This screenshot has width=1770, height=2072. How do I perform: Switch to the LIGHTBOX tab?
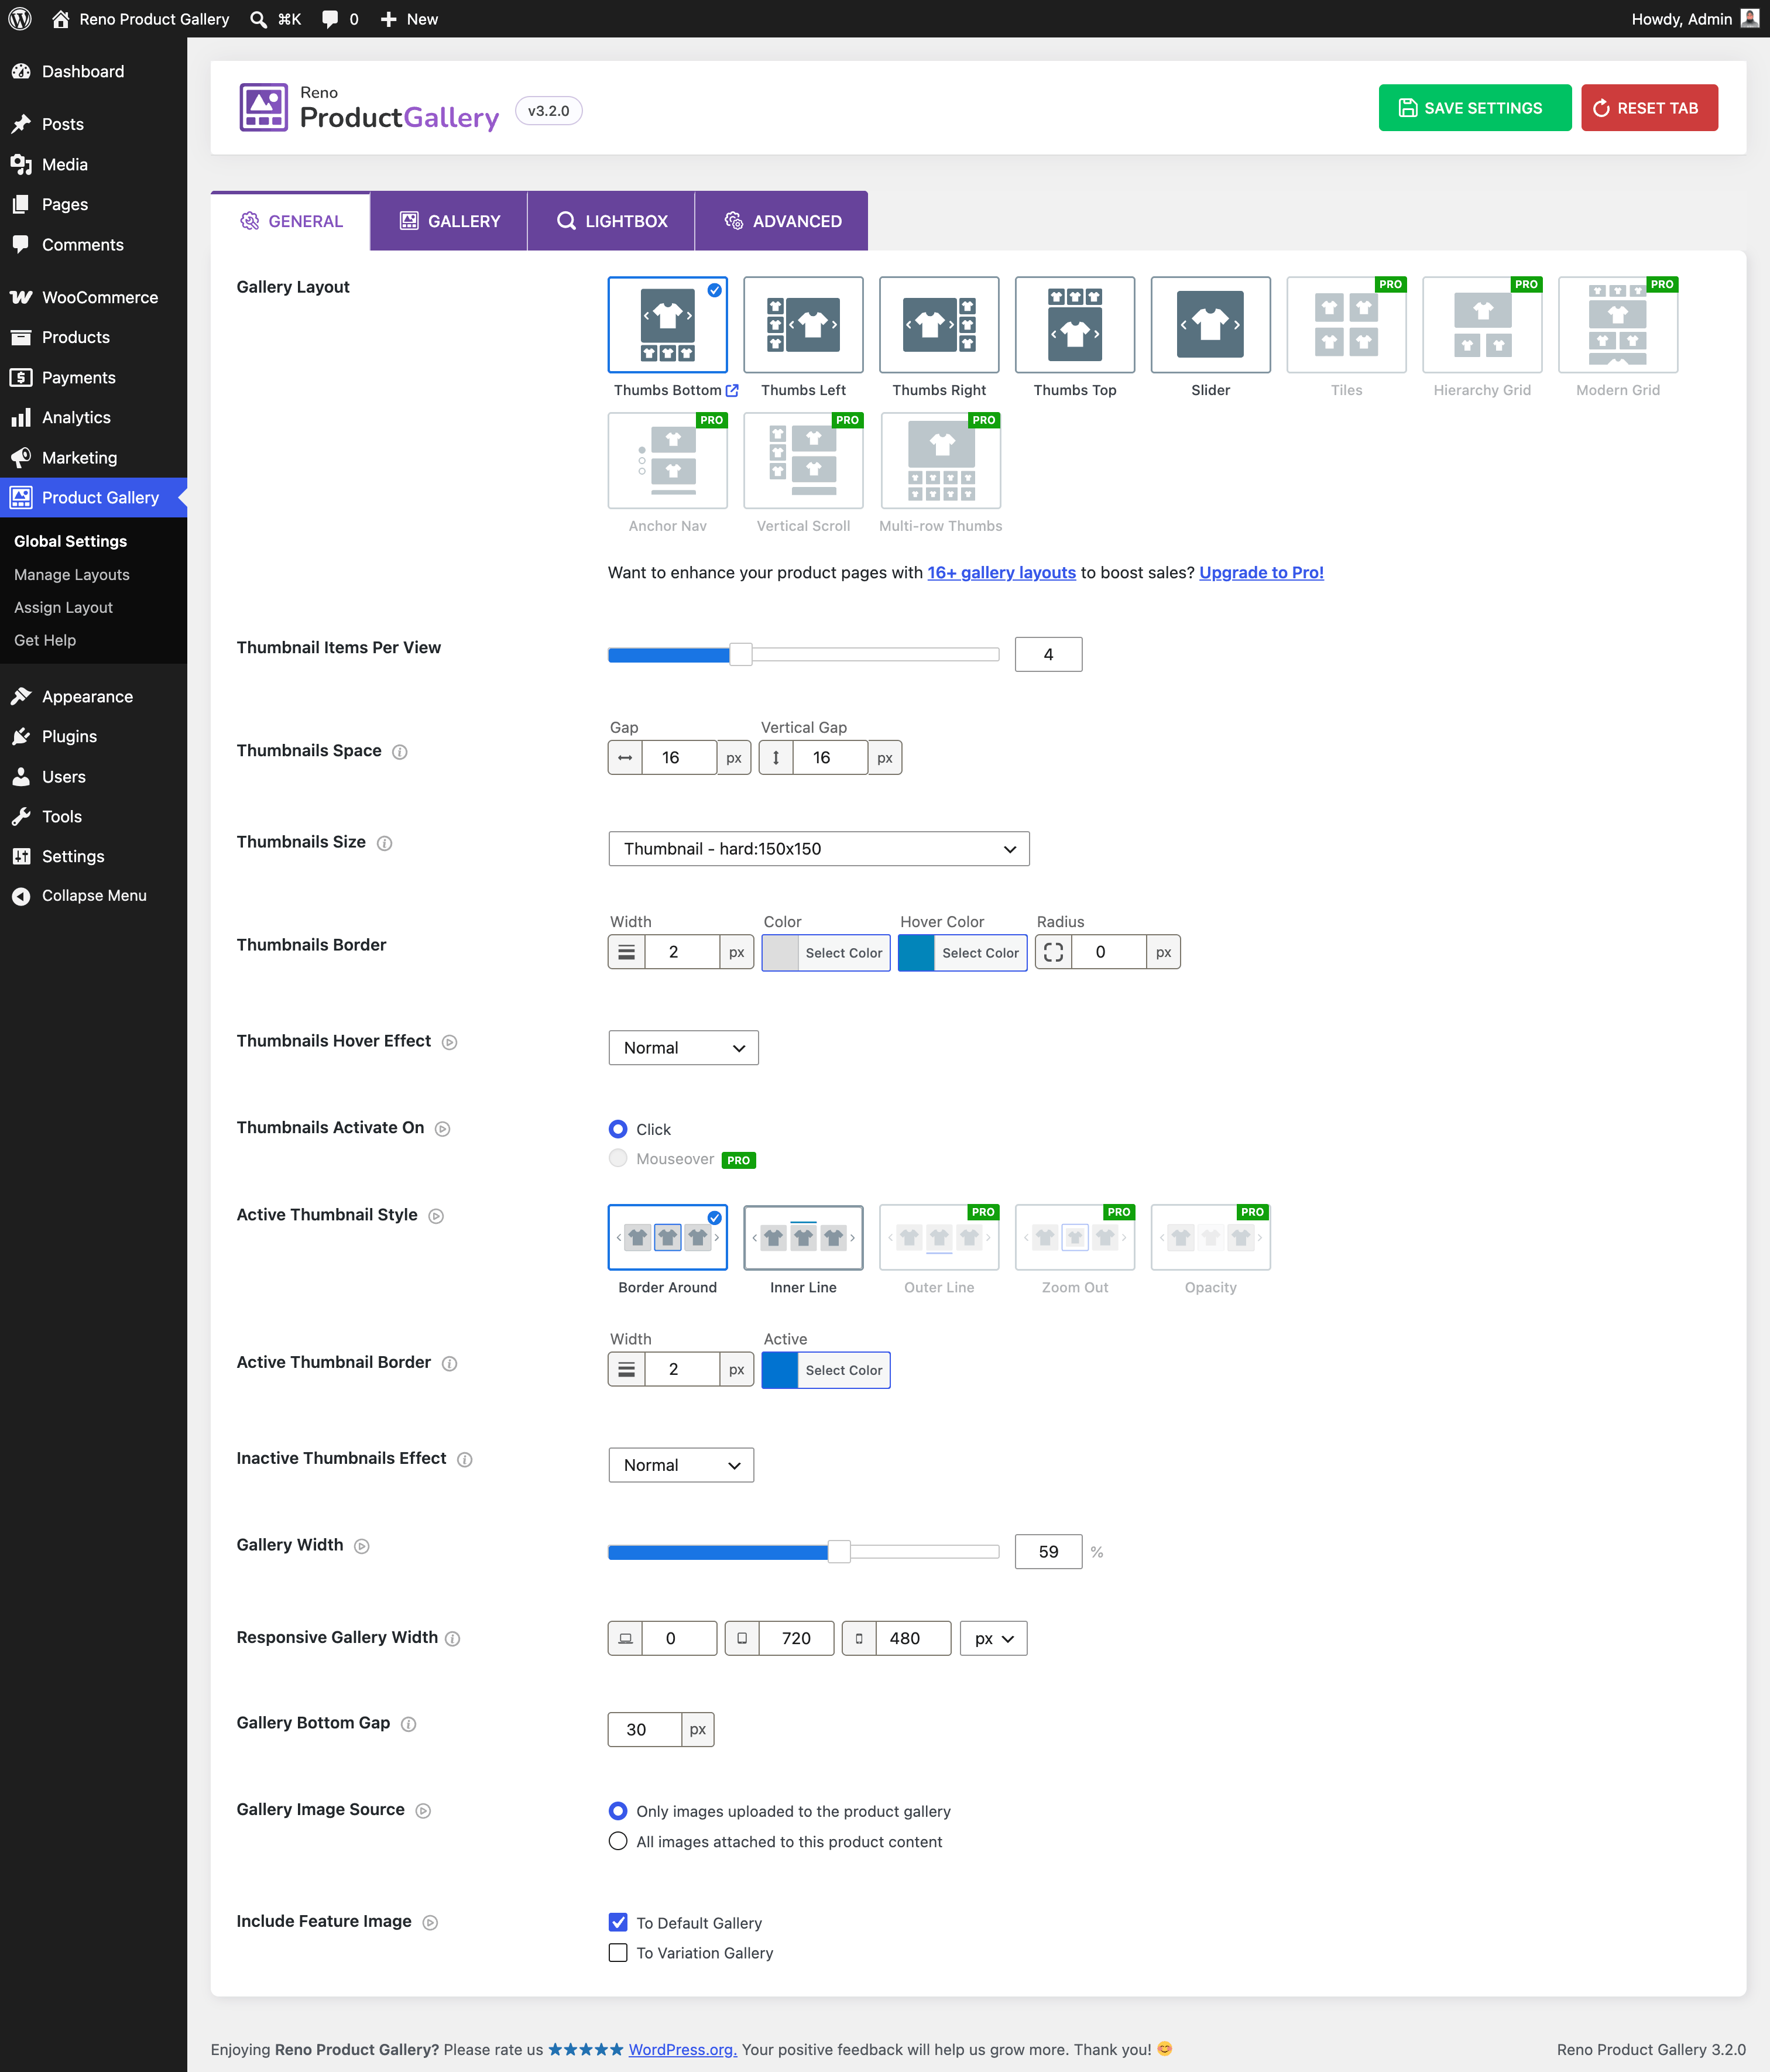pos(611,221)
